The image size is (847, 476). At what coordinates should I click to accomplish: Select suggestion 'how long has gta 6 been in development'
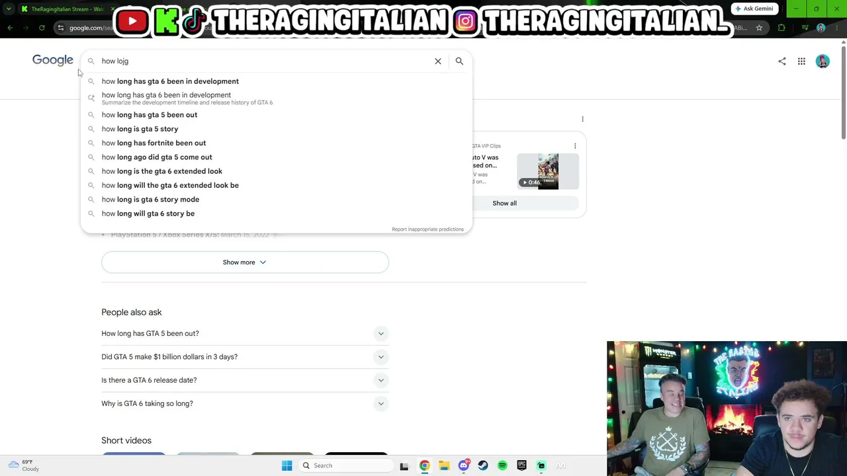(x=277, y=81)
